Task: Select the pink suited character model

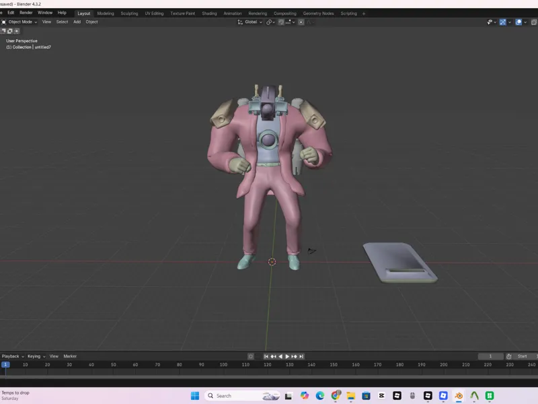Action: point(270,177)
